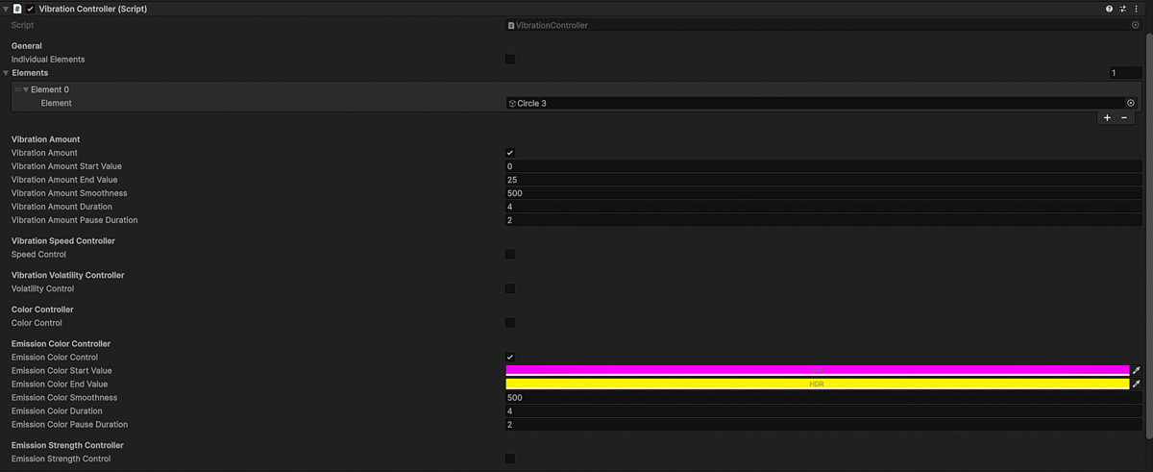Image resolution: width=1153 pixels, height=472 pixels.
Task: Click the Emission Color Pause Duration label
Action: (69, 424)
